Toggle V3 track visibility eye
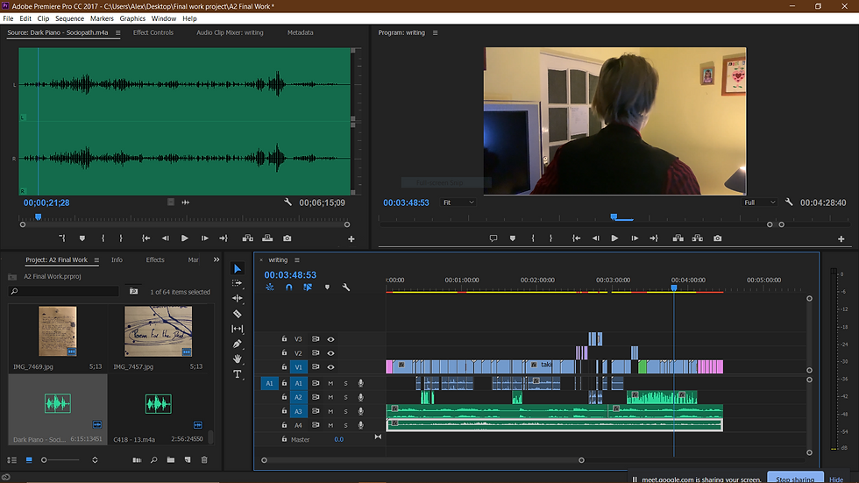859x483 pixels. point(331,339)
